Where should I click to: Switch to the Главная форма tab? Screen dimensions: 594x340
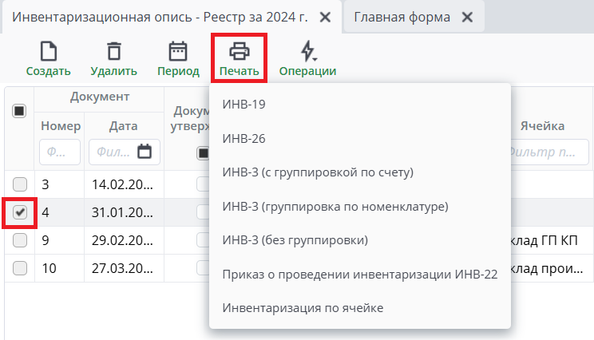[402, 17]
